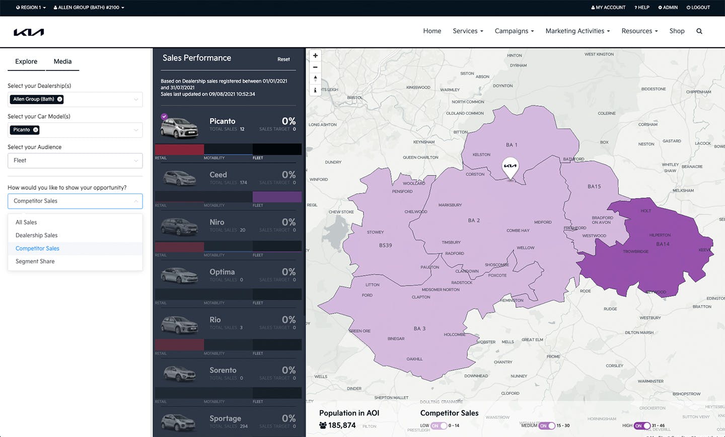
Task: Open the Region 1 dropdown
Action: 31,8
